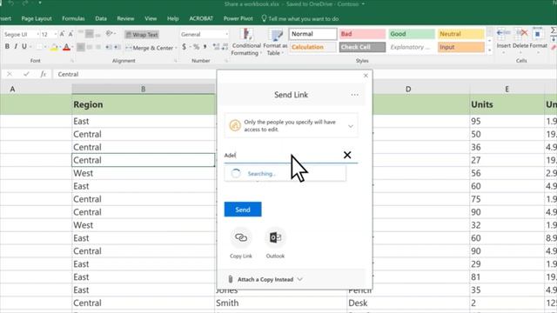The width and height of the screenshot is (557, 313).
Task: Toggle Bold formatting in the Font group
Action: pyautogui.click(x=7, y=46)
